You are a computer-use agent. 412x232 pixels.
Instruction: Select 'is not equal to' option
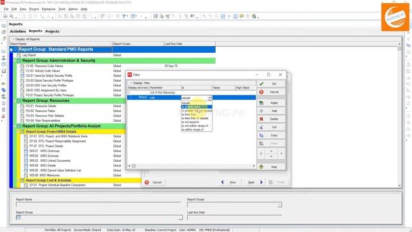197,122
